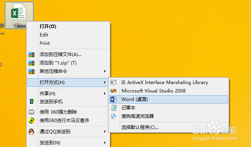Screen dimensions: 251x147
Task: Select 通过QQ发送到 menu entry
Action: [x=55, y=132]
